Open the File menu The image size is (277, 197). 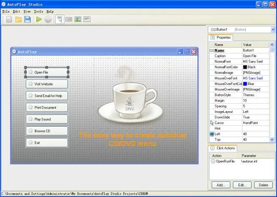pyautogui.click(x=6, y=11)
